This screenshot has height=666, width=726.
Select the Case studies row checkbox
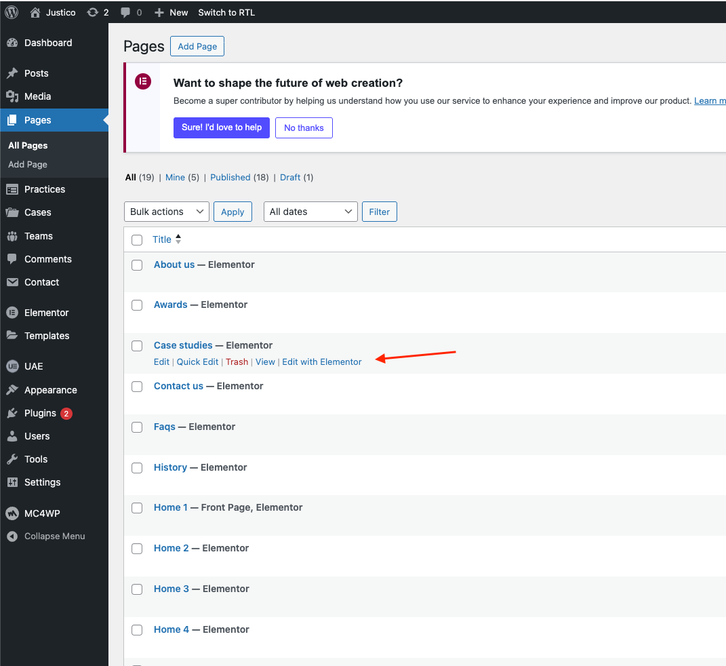[x=137, y=346]
